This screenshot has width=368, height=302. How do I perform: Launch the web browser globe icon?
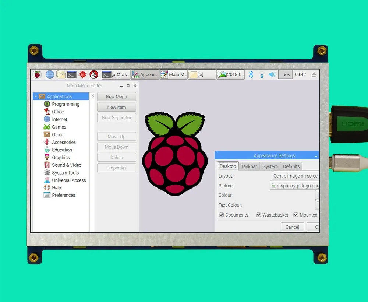pyautogui.click(x=50, y=75)
